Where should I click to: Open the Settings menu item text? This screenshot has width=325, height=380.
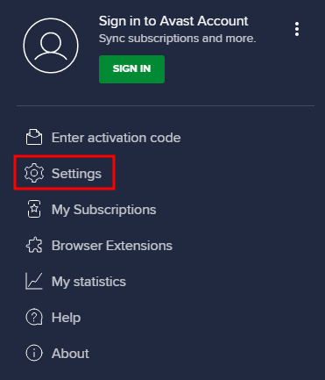pyautogui.click(x=76, y=174)
